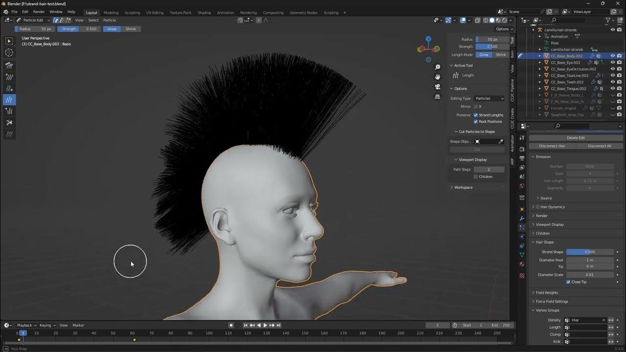Select the Add particle brush
Screen dimensions: 626x352
[x=9, y=88]
